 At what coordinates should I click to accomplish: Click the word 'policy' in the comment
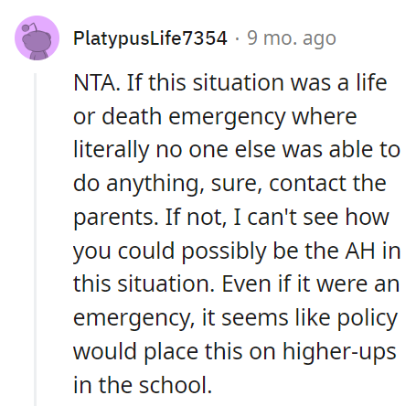[367, 318]
